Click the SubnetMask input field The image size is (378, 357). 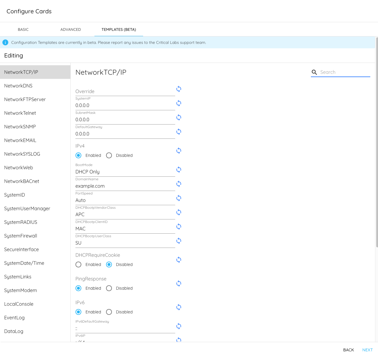click(125, 119)
